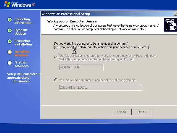Click the COLLABNET.LOCAL domain input field
Image resolution: width=177 pixels, height=133 pixels.
point(100,88)
